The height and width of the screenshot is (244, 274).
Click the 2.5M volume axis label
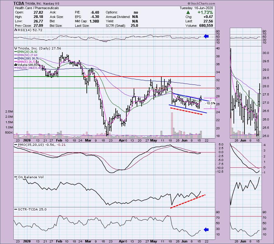[9, 112]
